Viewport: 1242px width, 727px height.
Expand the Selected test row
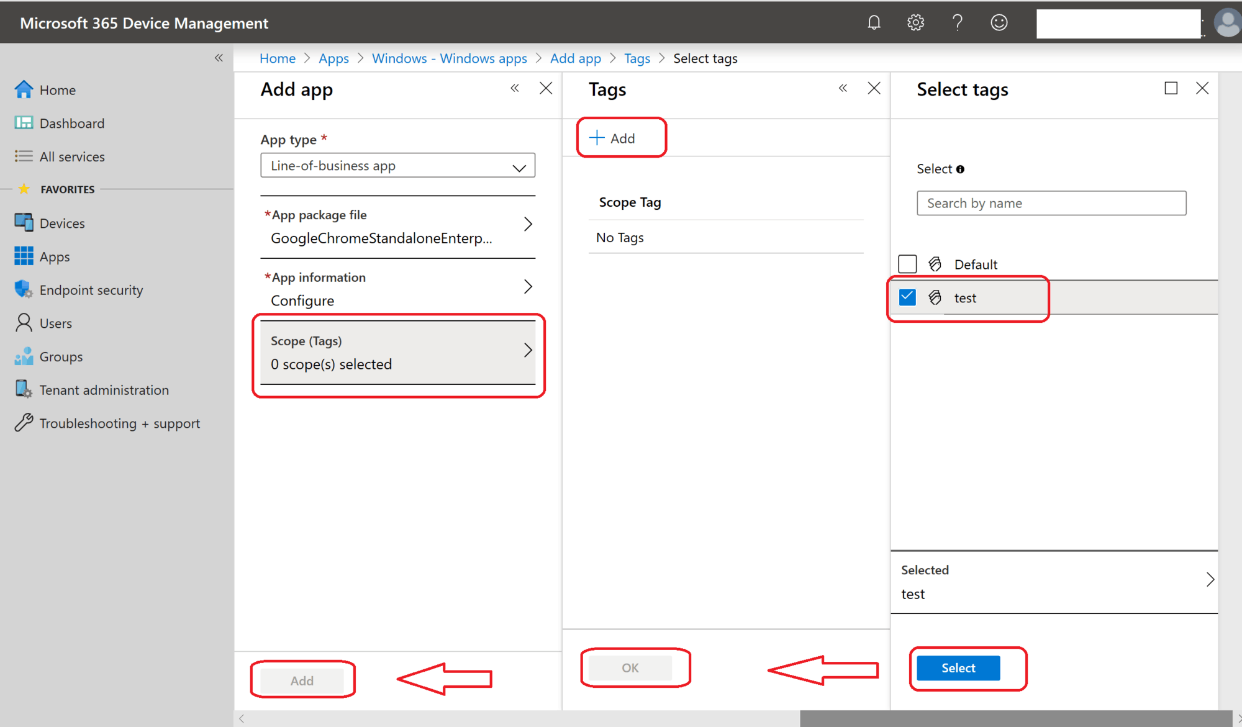pyautogui.click(x=1054, y=582)
